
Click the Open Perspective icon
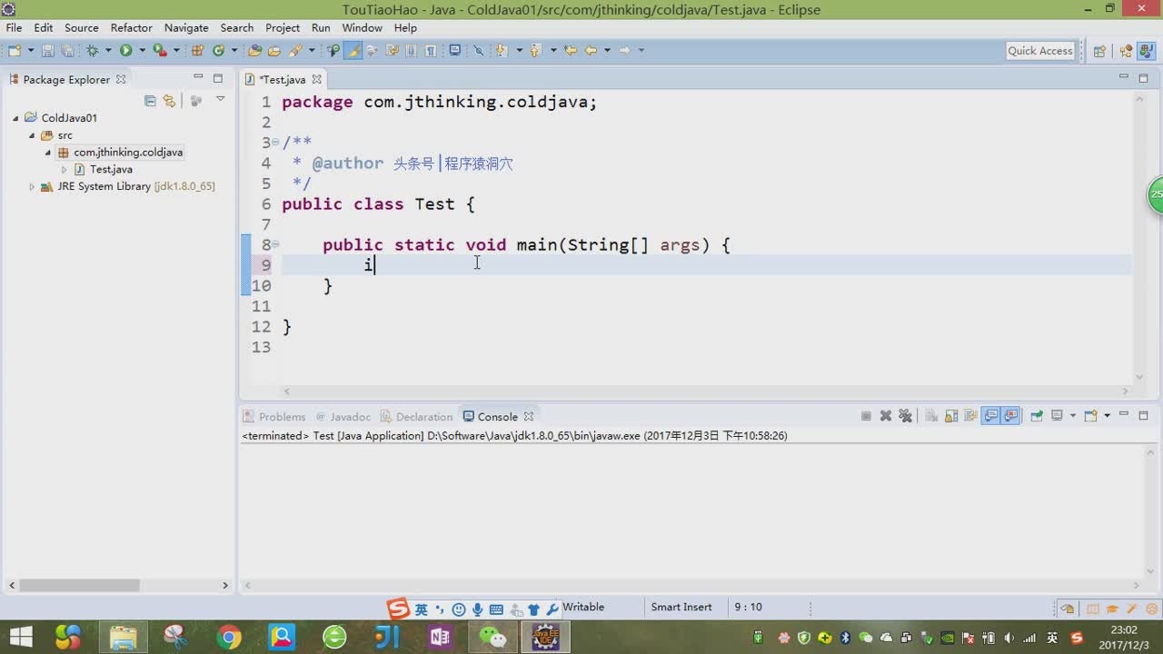[1099, 51]
